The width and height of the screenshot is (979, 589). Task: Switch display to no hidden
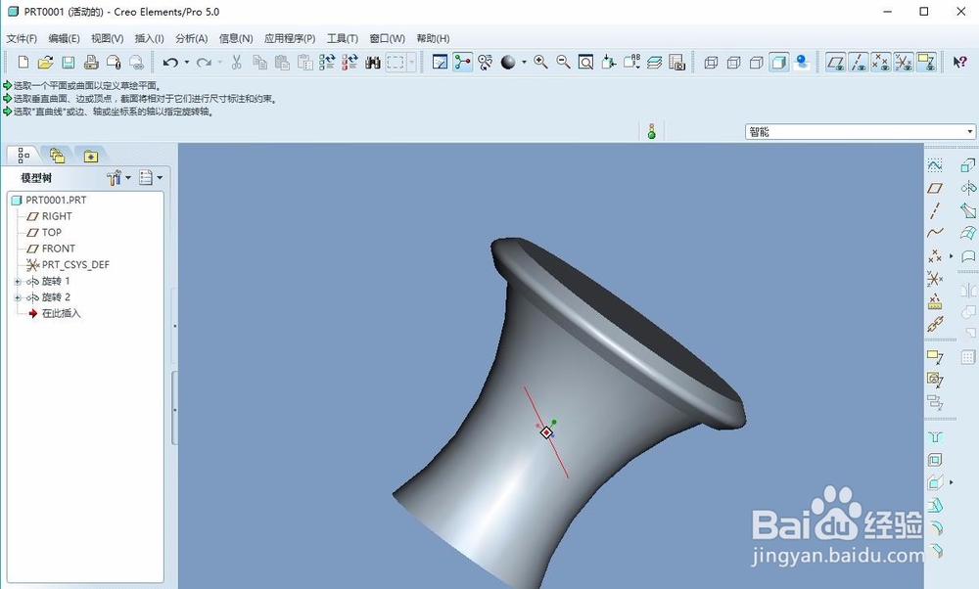point(756,63)
